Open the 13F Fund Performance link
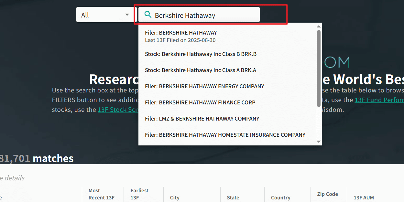404x202 pixels. click(379, 100)
